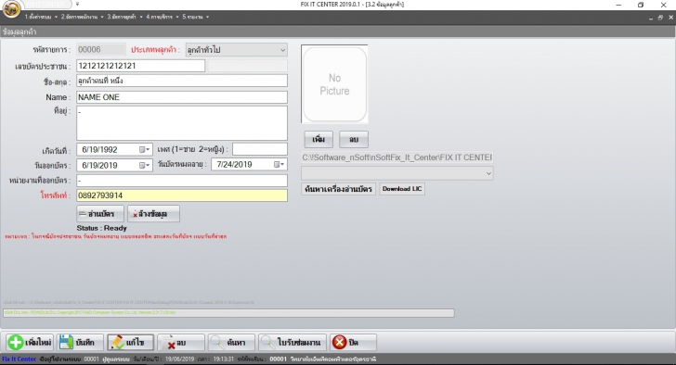Click the หน่วยงานที่ออกบัตร issuing agency field
676x365 pixels.
coord(182,181)
